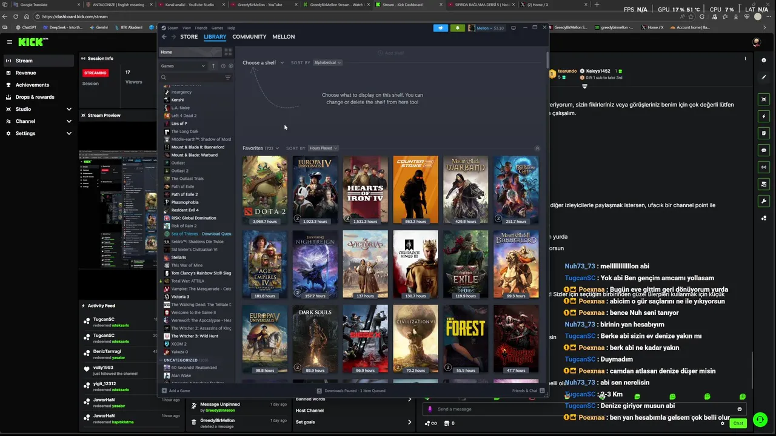Click Friends & Chat in Steam

(527, 391)
